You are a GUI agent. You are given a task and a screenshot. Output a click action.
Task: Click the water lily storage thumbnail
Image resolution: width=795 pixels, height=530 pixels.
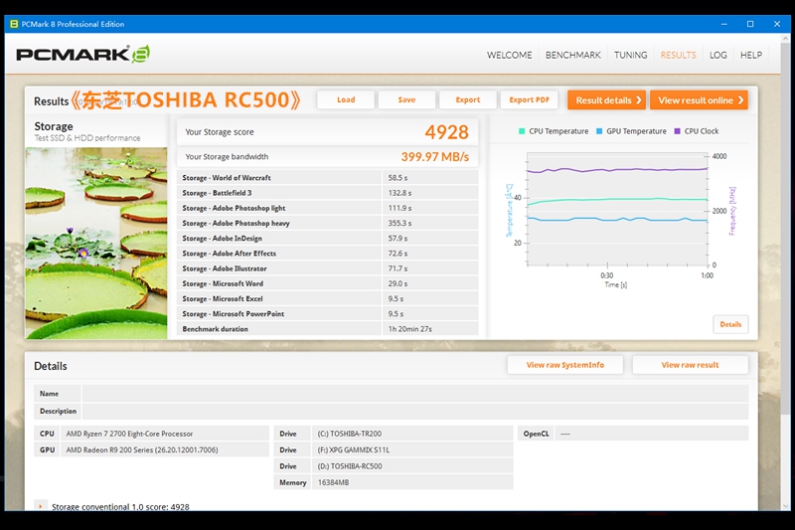tap(96, 243)
